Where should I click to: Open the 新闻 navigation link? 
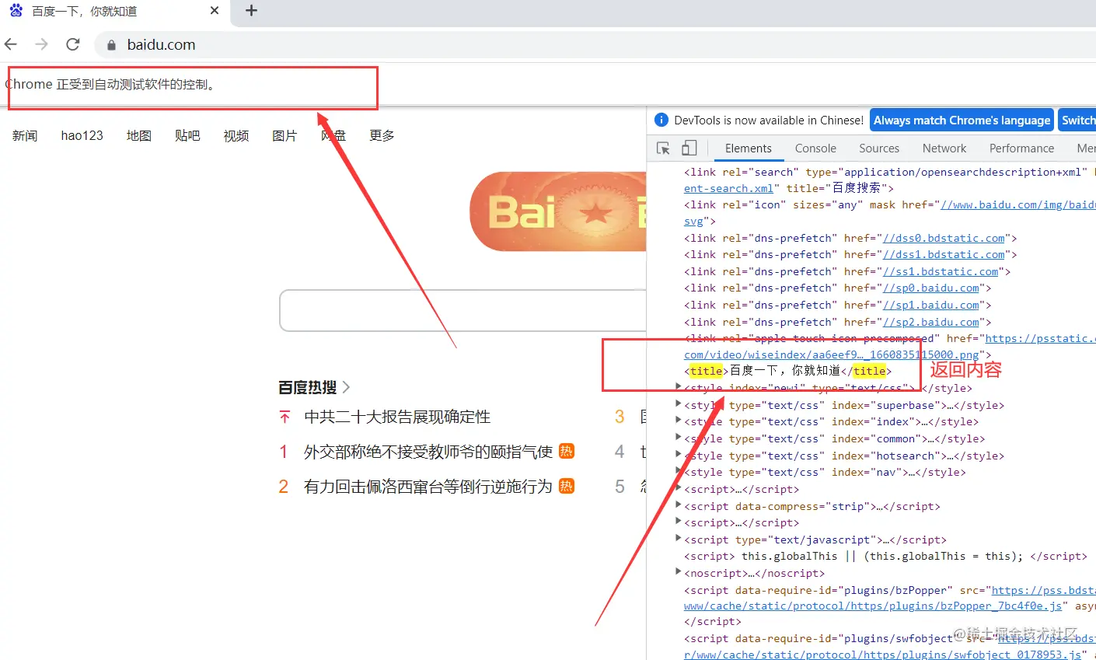(x=25, y=135)
